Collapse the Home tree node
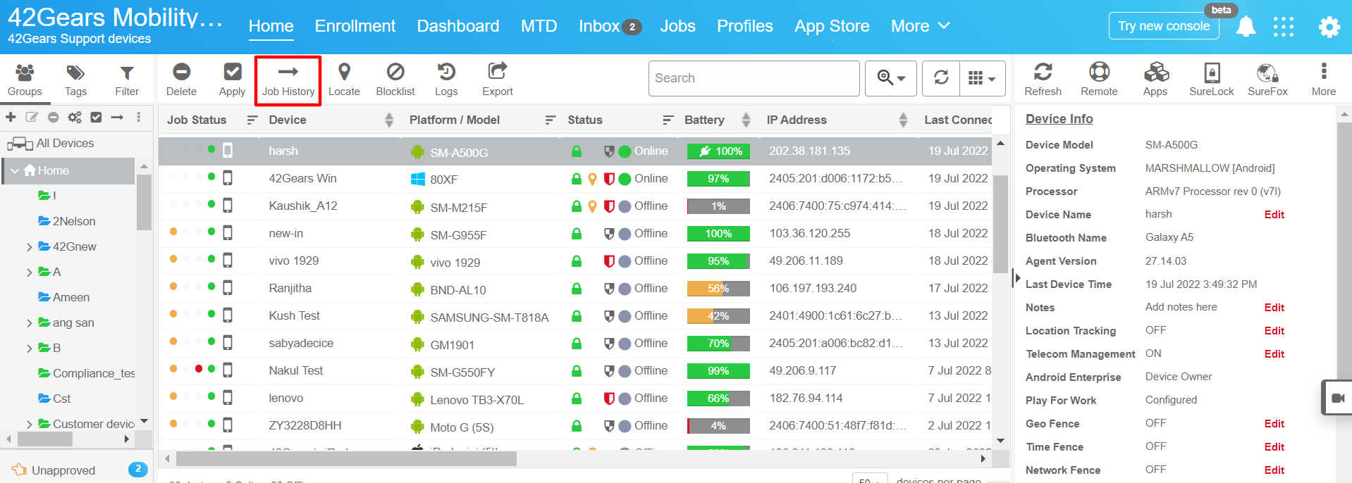 point(15,170)
